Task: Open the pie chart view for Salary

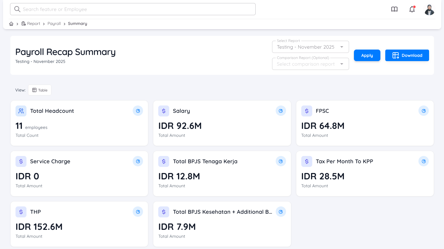Action: 281,111
